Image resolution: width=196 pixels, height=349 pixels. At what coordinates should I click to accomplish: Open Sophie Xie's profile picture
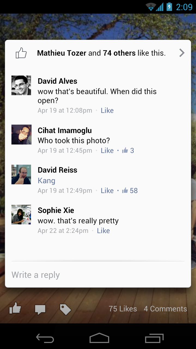tap(21, 215)
